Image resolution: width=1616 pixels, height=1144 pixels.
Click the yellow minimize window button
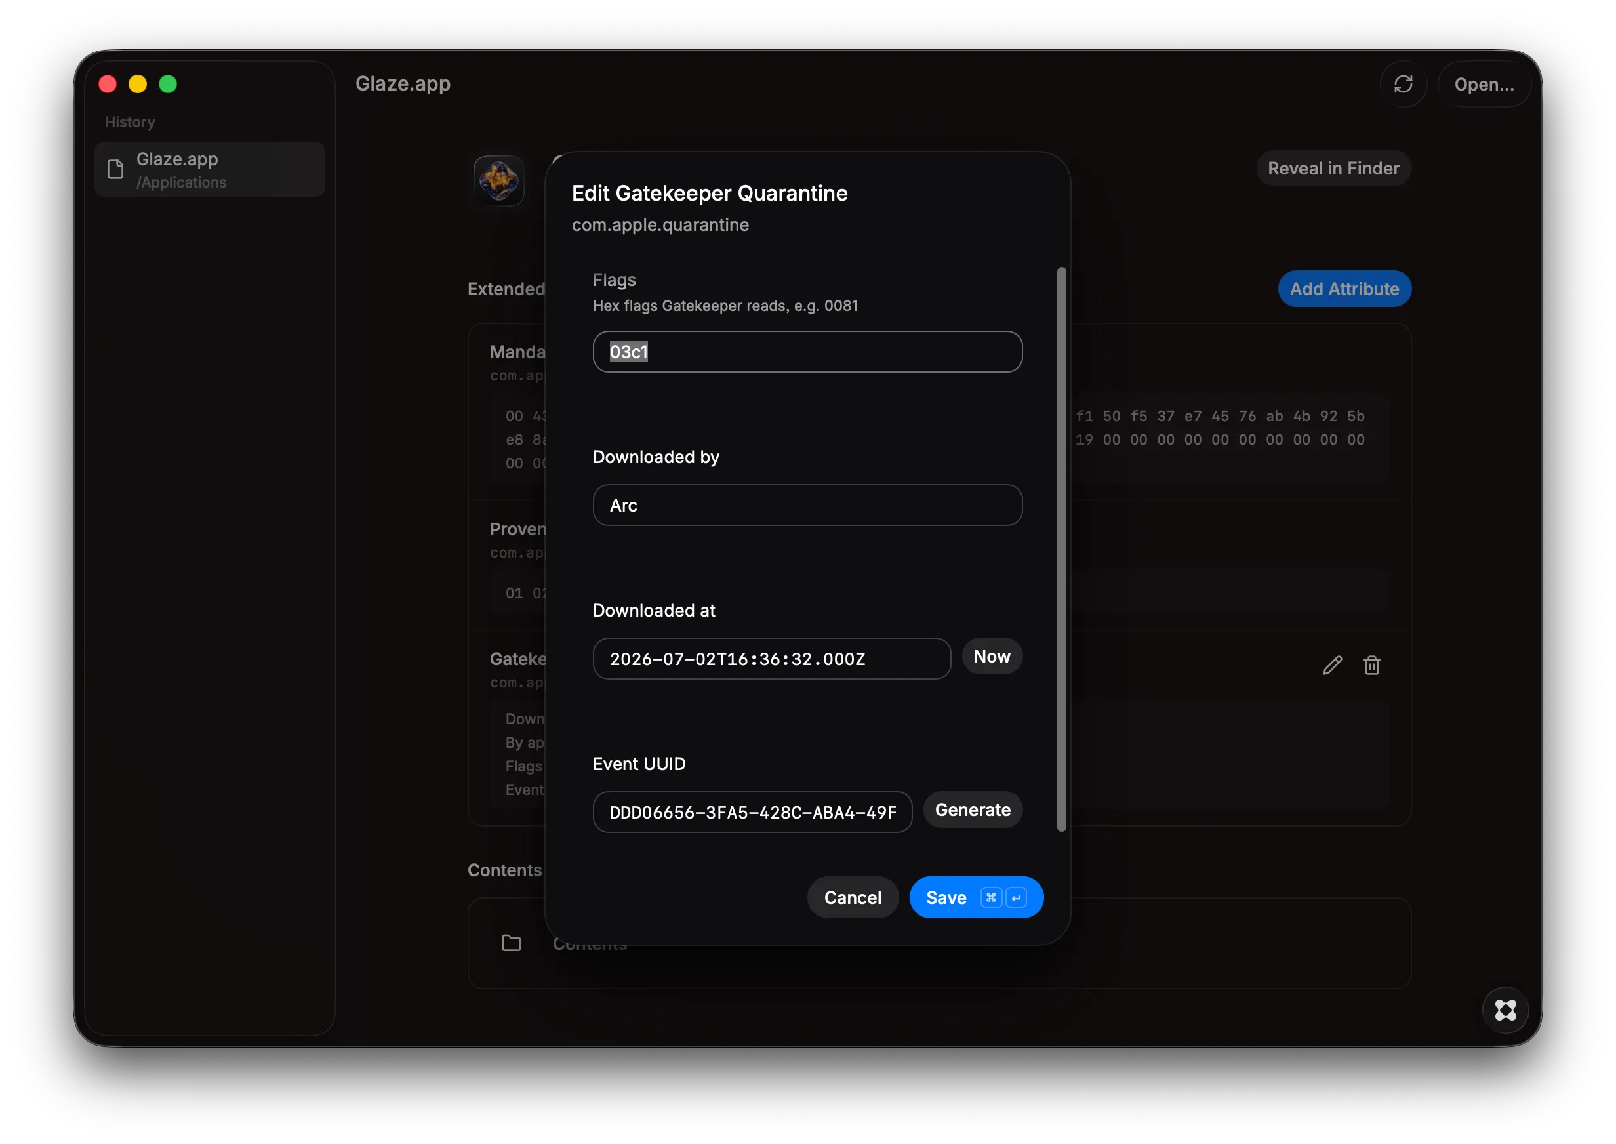point(137,85)
